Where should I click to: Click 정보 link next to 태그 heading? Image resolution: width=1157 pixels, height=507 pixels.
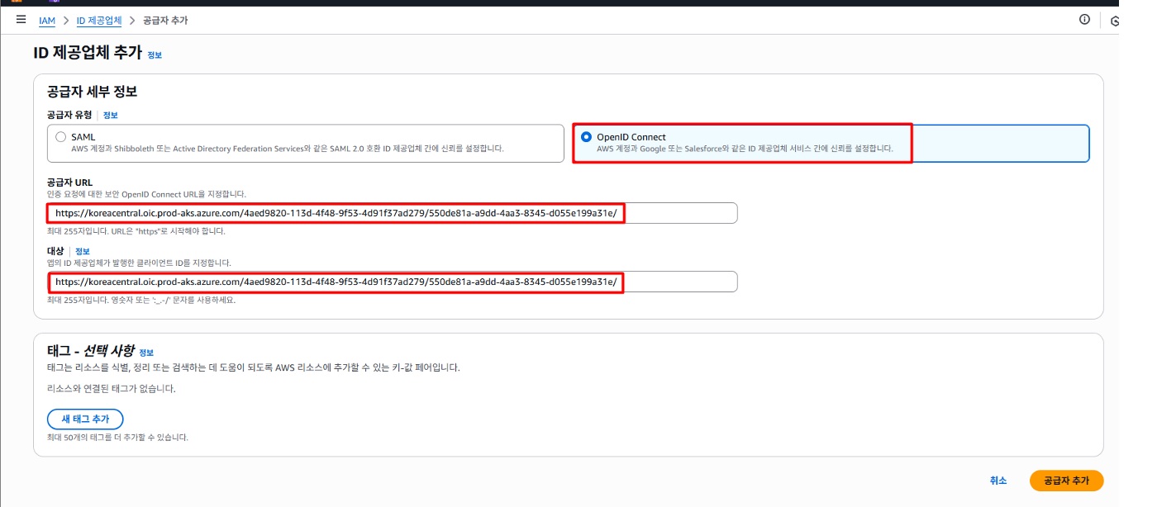[x=146, y=353]
